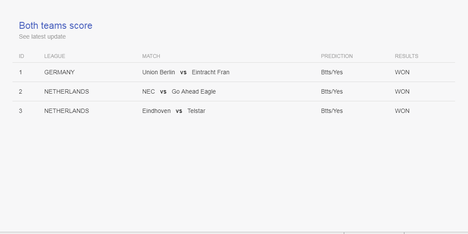Click the RESULTS column header
468x234 pixels.
pos(407,56)
